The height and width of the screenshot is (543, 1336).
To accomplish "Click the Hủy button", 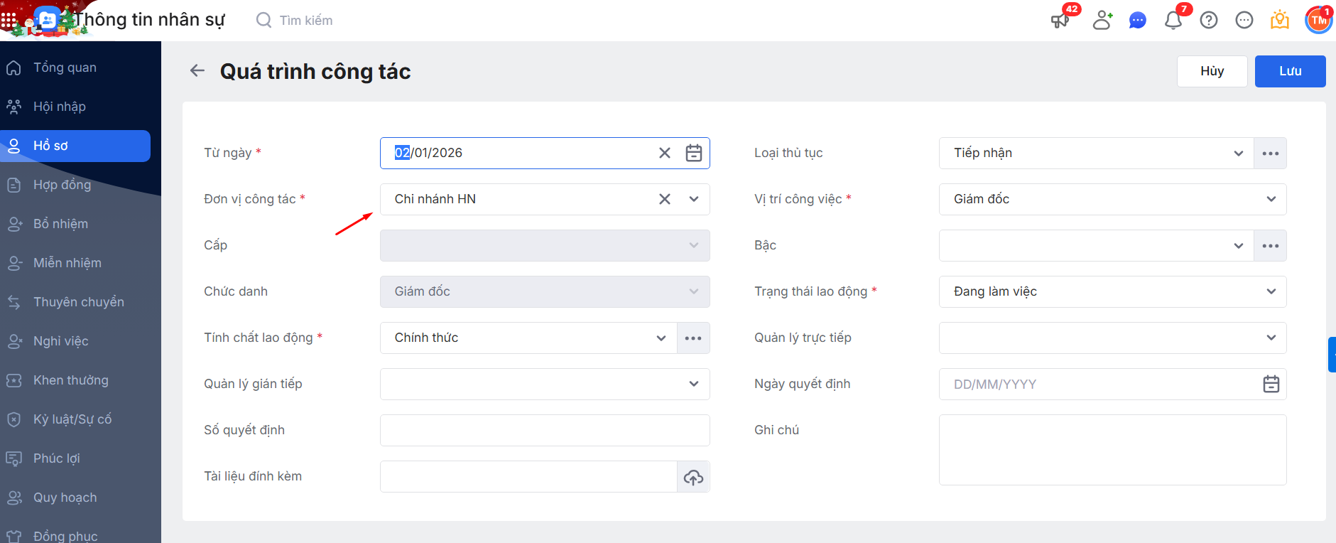I will click(x=1212, y=71).
